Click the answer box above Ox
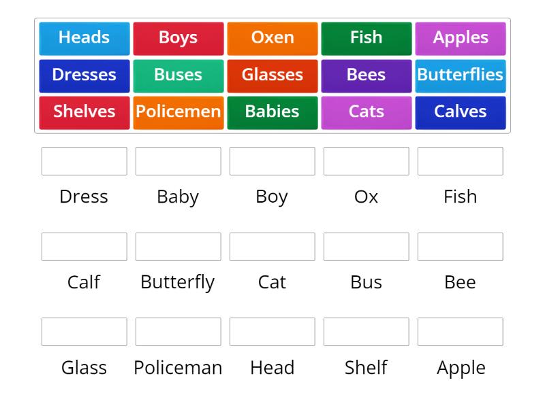This screenshot has height=408, width=545. click(366, 161)
